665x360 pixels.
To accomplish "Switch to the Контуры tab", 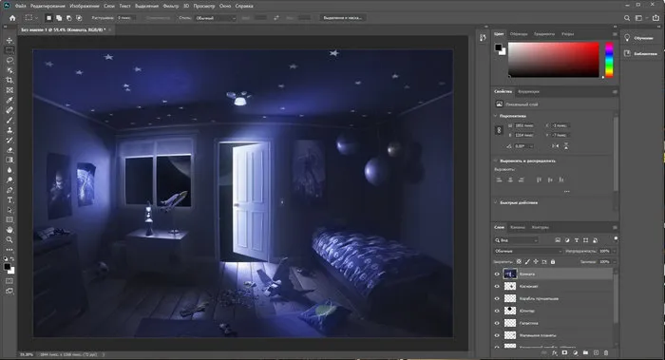I will pos(540,228).
